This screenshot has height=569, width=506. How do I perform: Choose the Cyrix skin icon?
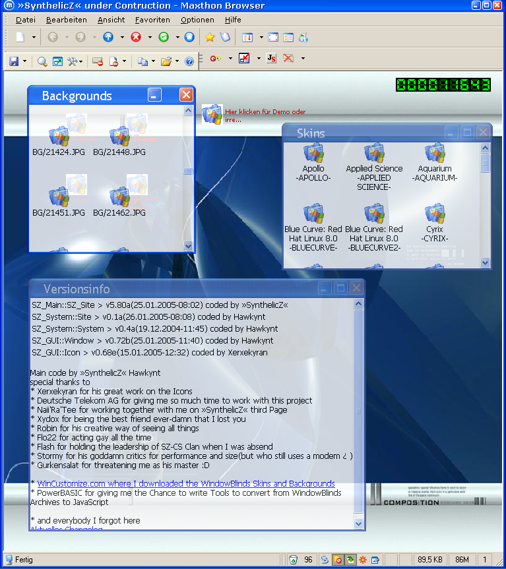pyautogui.click(x=435, y=213)
